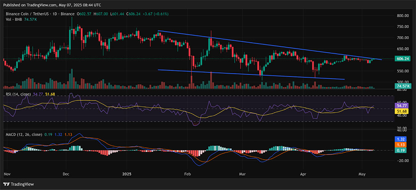Click the Apr label on the time axis
The height and width of the screenshot is (190, 416).
303,174
